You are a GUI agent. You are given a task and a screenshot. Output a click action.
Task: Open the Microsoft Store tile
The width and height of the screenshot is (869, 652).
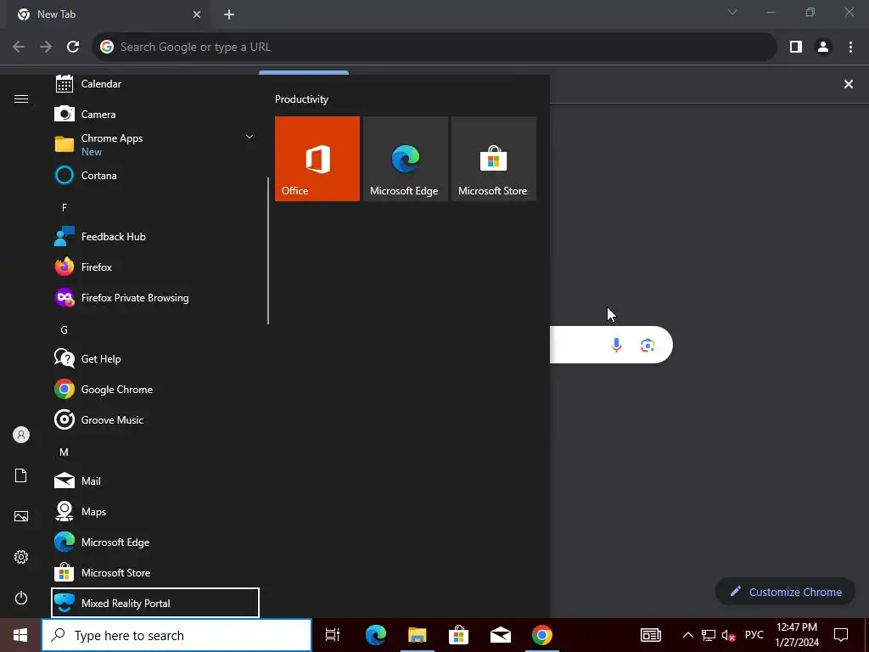(x=494, y=159)
